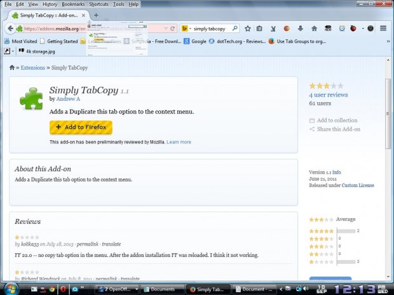Click the 5-star rating bar
This screenshot has width=394, height=295.
346,231
